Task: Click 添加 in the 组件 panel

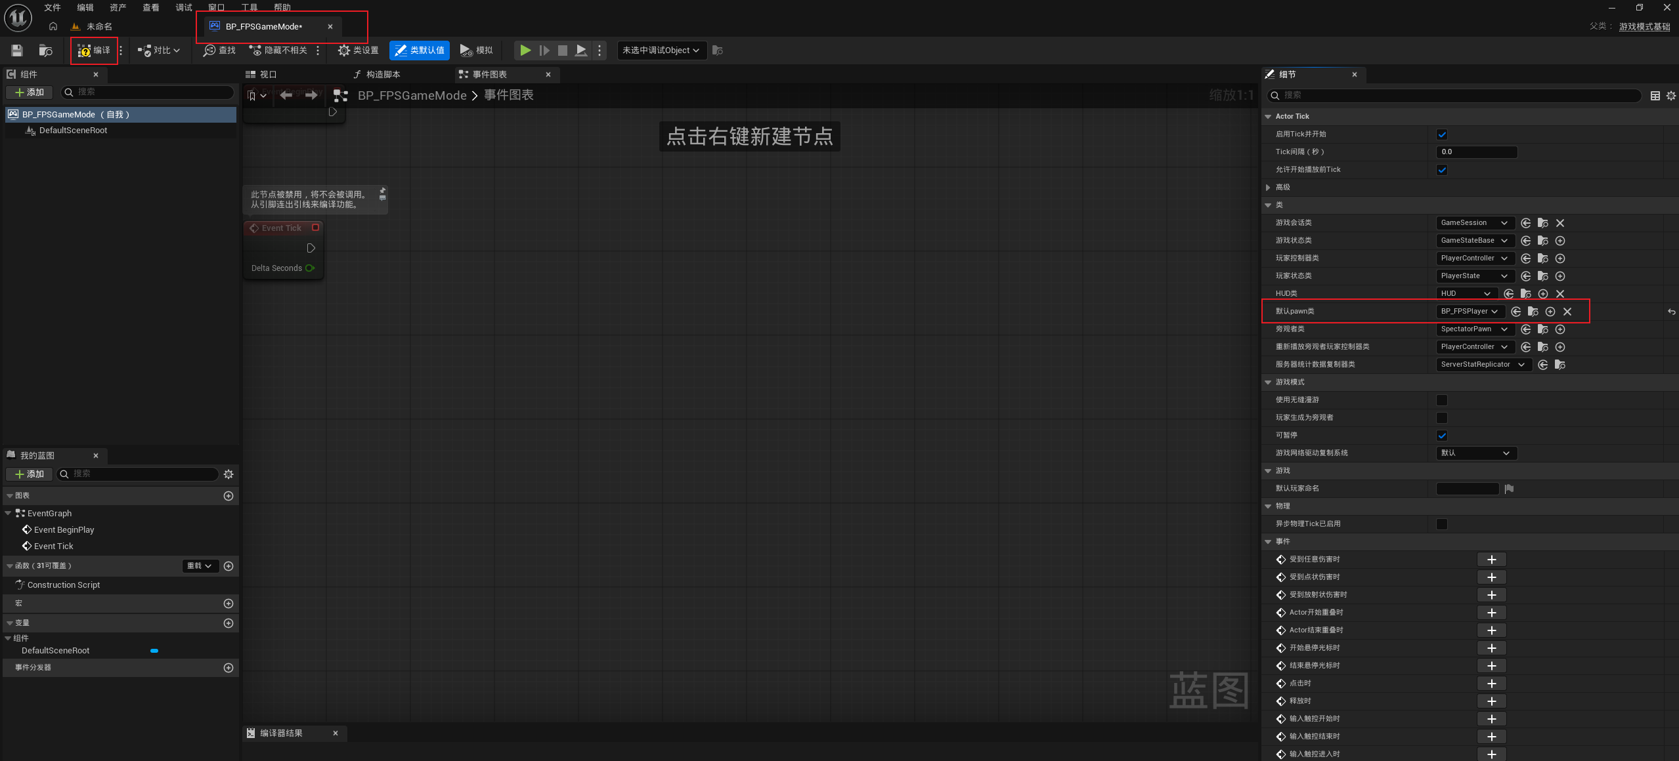Action: [x=30, y=93]
